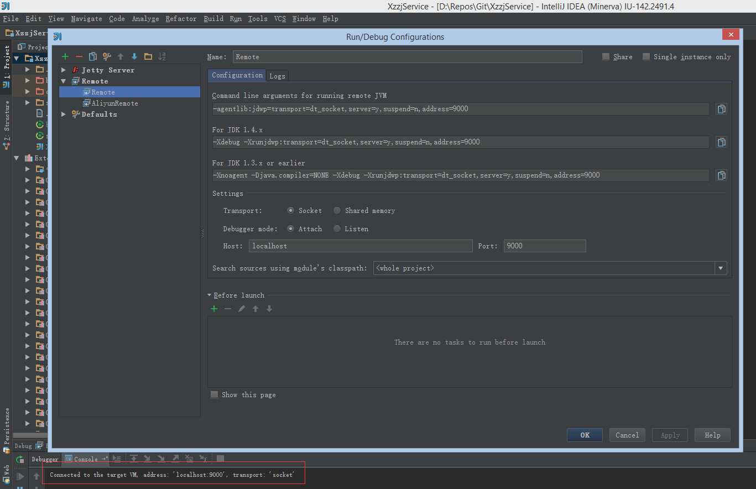Switch to the Logs tab
This screenshot has width=756, height=489.
click(x=277, y=76)
